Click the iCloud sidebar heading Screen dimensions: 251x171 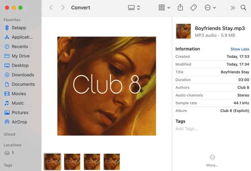tap(10, 134)
